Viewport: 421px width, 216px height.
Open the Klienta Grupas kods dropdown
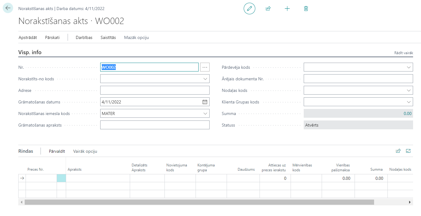coord(409,102)
